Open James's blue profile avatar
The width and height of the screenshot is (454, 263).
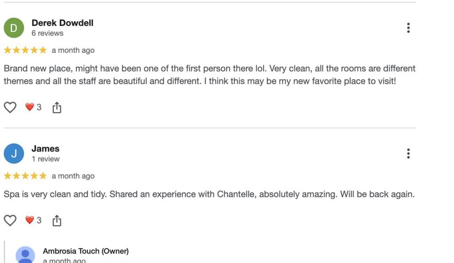[x=14, y=154]
